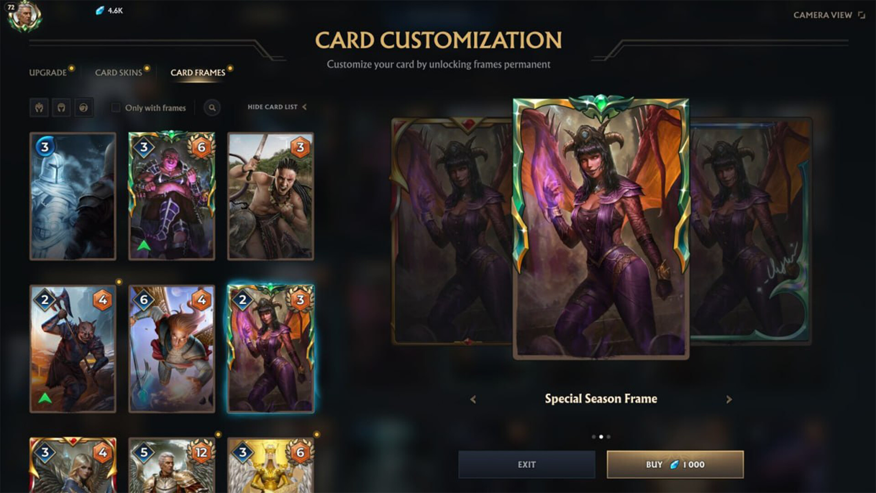
Task: Switch to the Upgrade tab
Action: coord(48,73)
